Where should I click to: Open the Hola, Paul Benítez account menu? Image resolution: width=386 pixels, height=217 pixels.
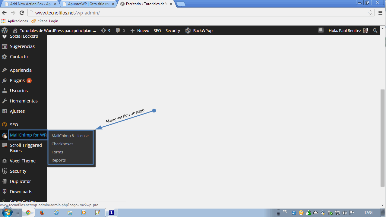pyautogui.click(x=348, y=30)
